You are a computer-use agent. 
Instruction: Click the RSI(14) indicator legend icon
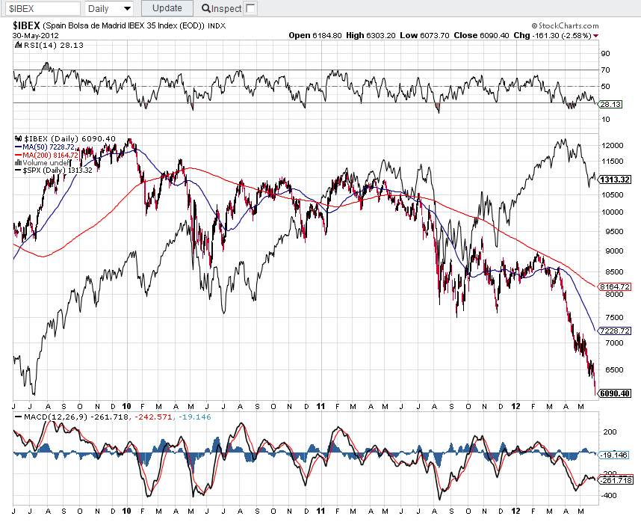[18, 45]
